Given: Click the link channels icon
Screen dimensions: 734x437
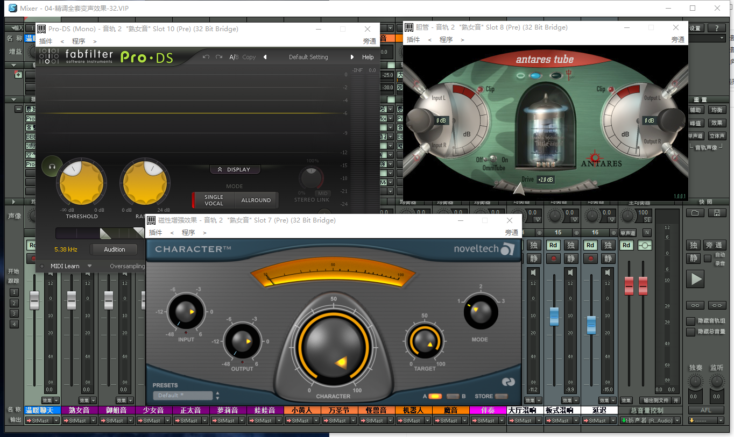Looking at the screenshot, I should [695, 305].
